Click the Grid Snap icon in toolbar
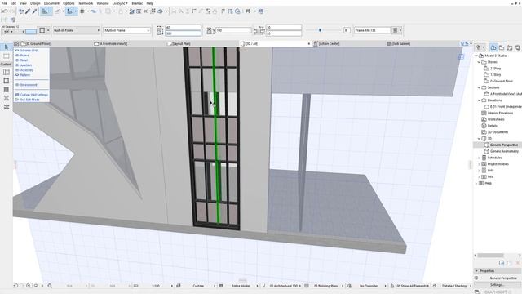This screenshot has height=294, width=522. [82, 11]
